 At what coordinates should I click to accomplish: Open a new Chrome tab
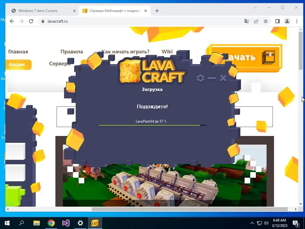[x=157, y=11]
